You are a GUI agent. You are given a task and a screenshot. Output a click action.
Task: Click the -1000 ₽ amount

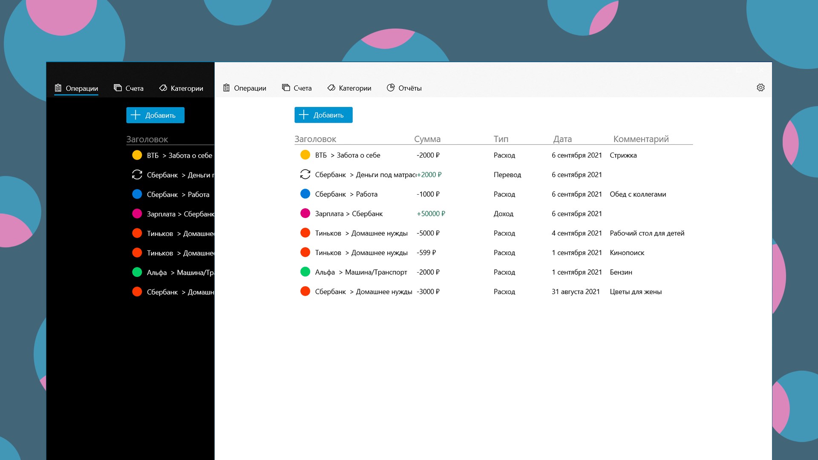[x=428, y=194]
